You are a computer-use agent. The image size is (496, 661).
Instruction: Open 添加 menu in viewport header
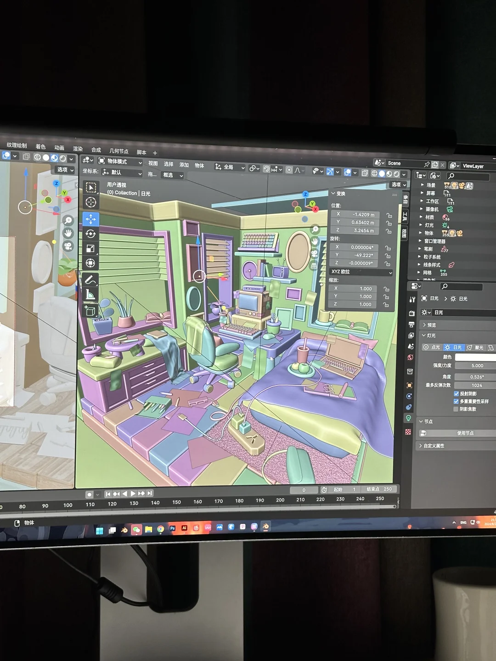[x=184, y=165]
